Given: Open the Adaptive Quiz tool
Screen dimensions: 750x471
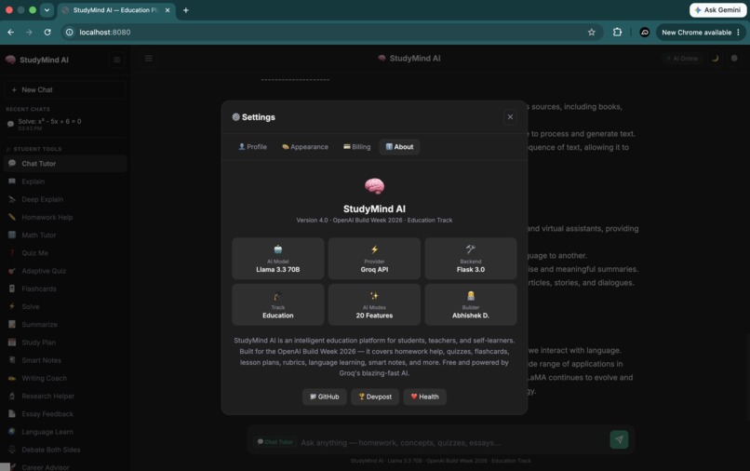Looking at the screenshot, I should click(x=64, y=271).
